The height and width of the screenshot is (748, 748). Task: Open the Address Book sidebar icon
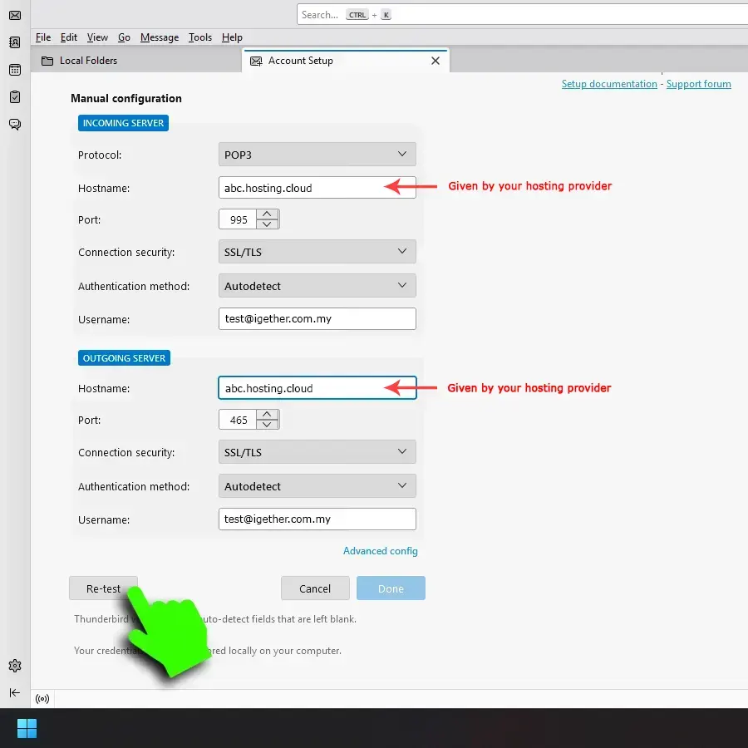[x=15, y=42]
